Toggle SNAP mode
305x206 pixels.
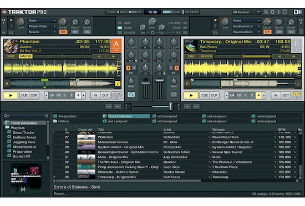(x=120, y=23)
